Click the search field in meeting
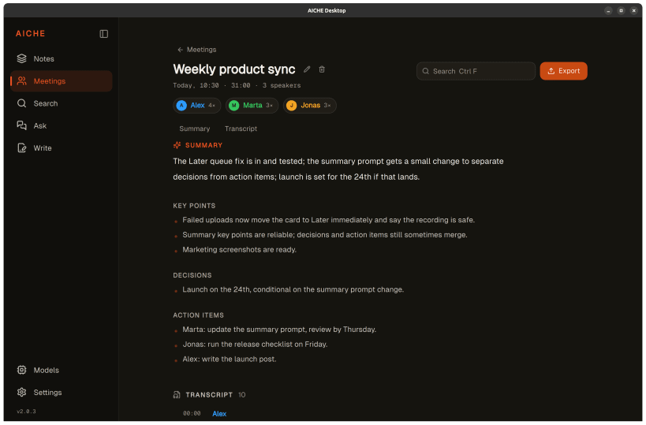 coord(476,71)
